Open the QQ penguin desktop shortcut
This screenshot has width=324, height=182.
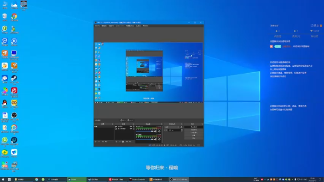click(4, 103)
